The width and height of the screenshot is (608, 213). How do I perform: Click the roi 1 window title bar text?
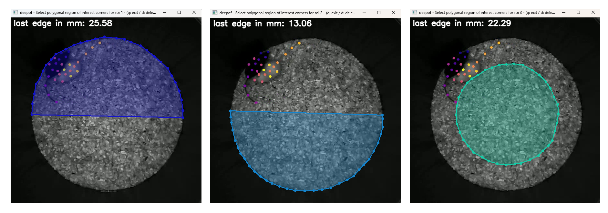(88, 13)
